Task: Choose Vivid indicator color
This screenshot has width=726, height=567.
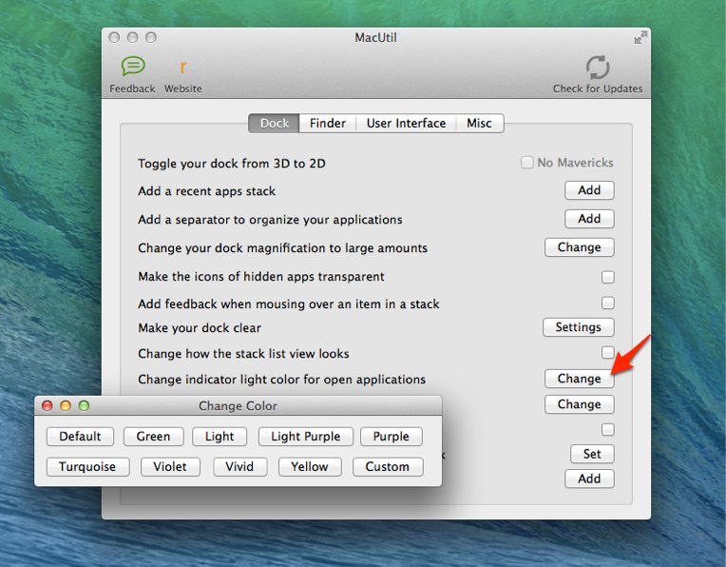Action: (x=239, y=467)
